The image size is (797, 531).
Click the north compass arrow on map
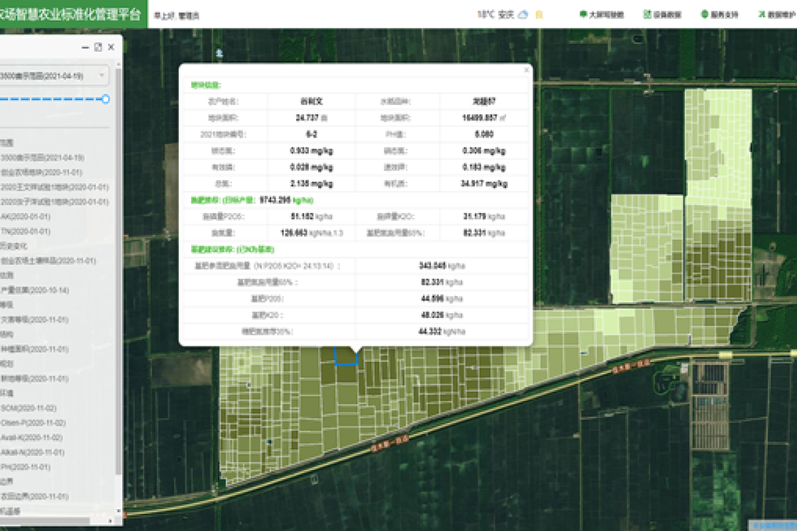click(x=219, y=53)
